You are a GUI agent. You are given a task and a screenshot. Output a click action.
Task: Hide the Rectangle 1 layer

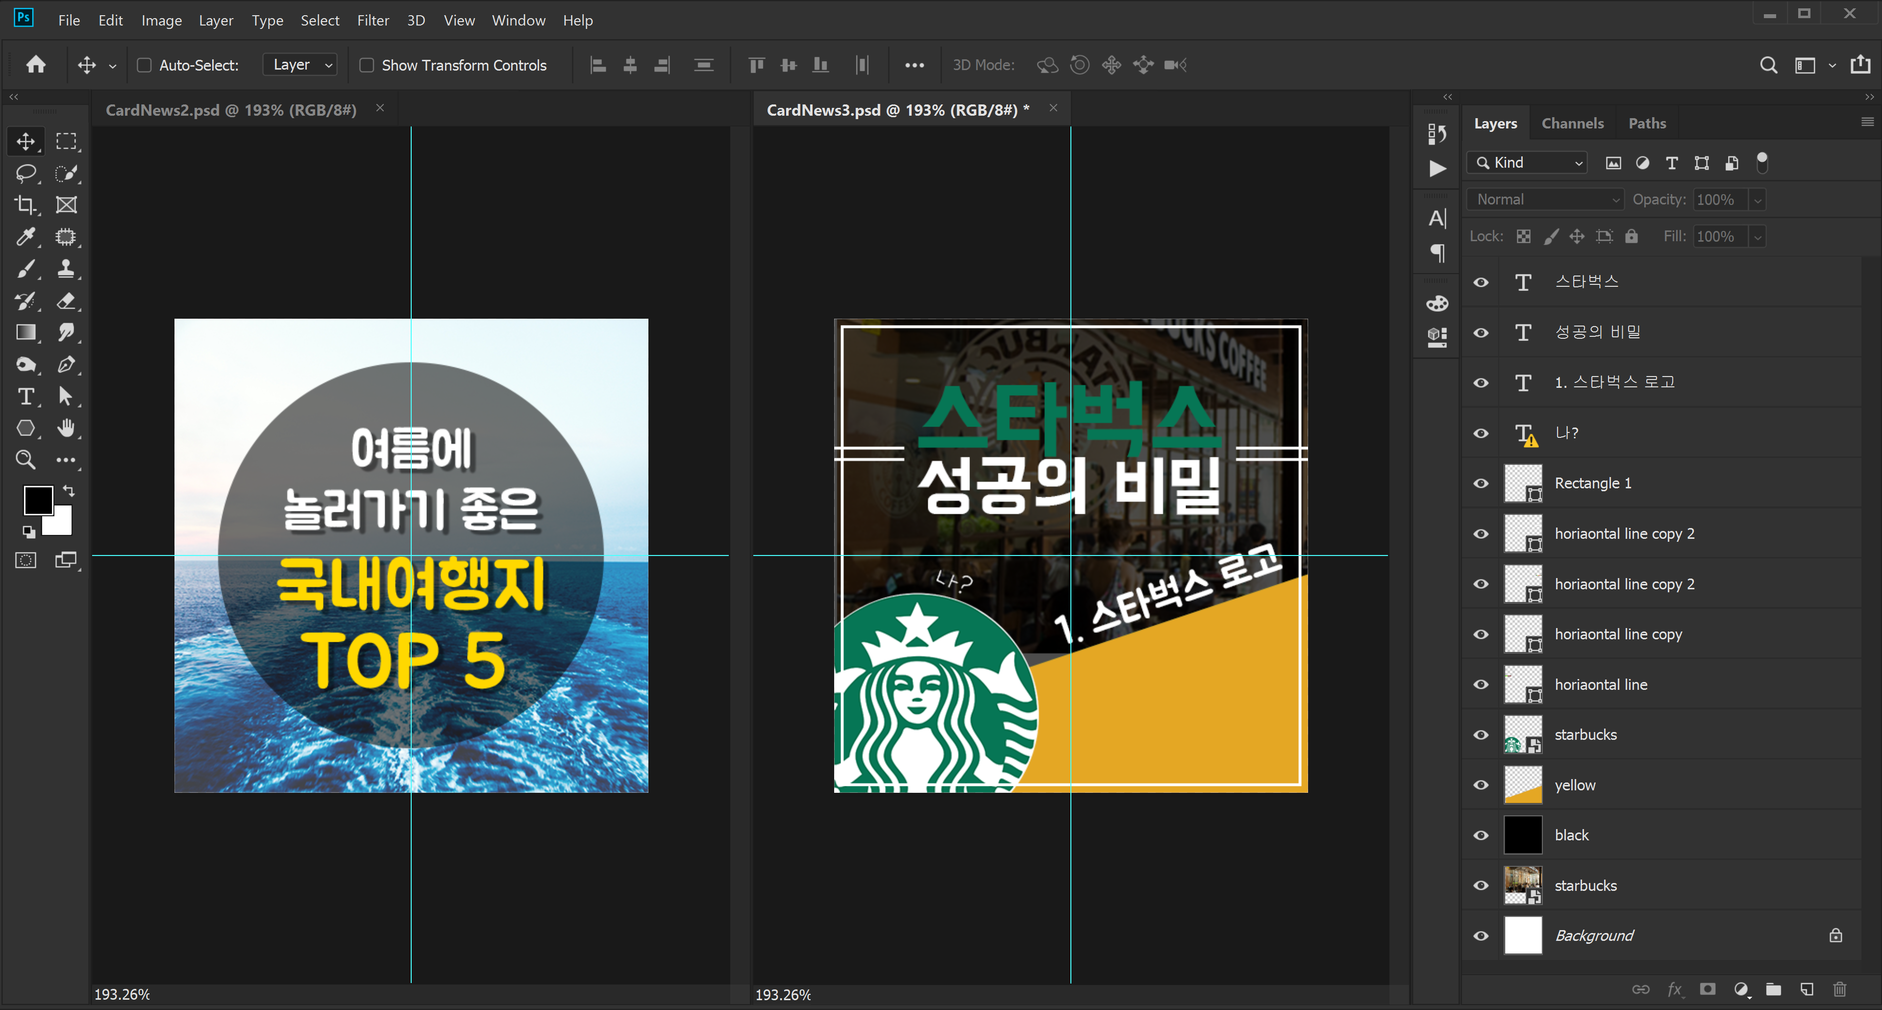1481,483
